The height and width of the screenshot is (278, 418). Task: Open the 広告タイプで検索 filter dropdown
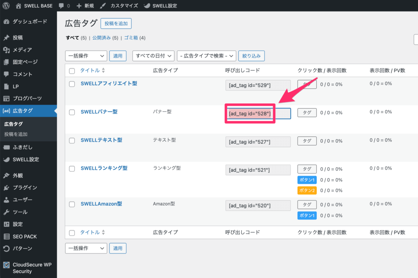207,56
